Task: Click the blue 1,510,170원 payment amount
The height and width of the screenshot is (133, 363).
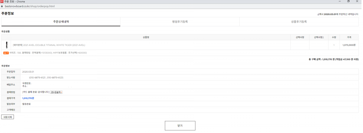Action: (28, 98)
